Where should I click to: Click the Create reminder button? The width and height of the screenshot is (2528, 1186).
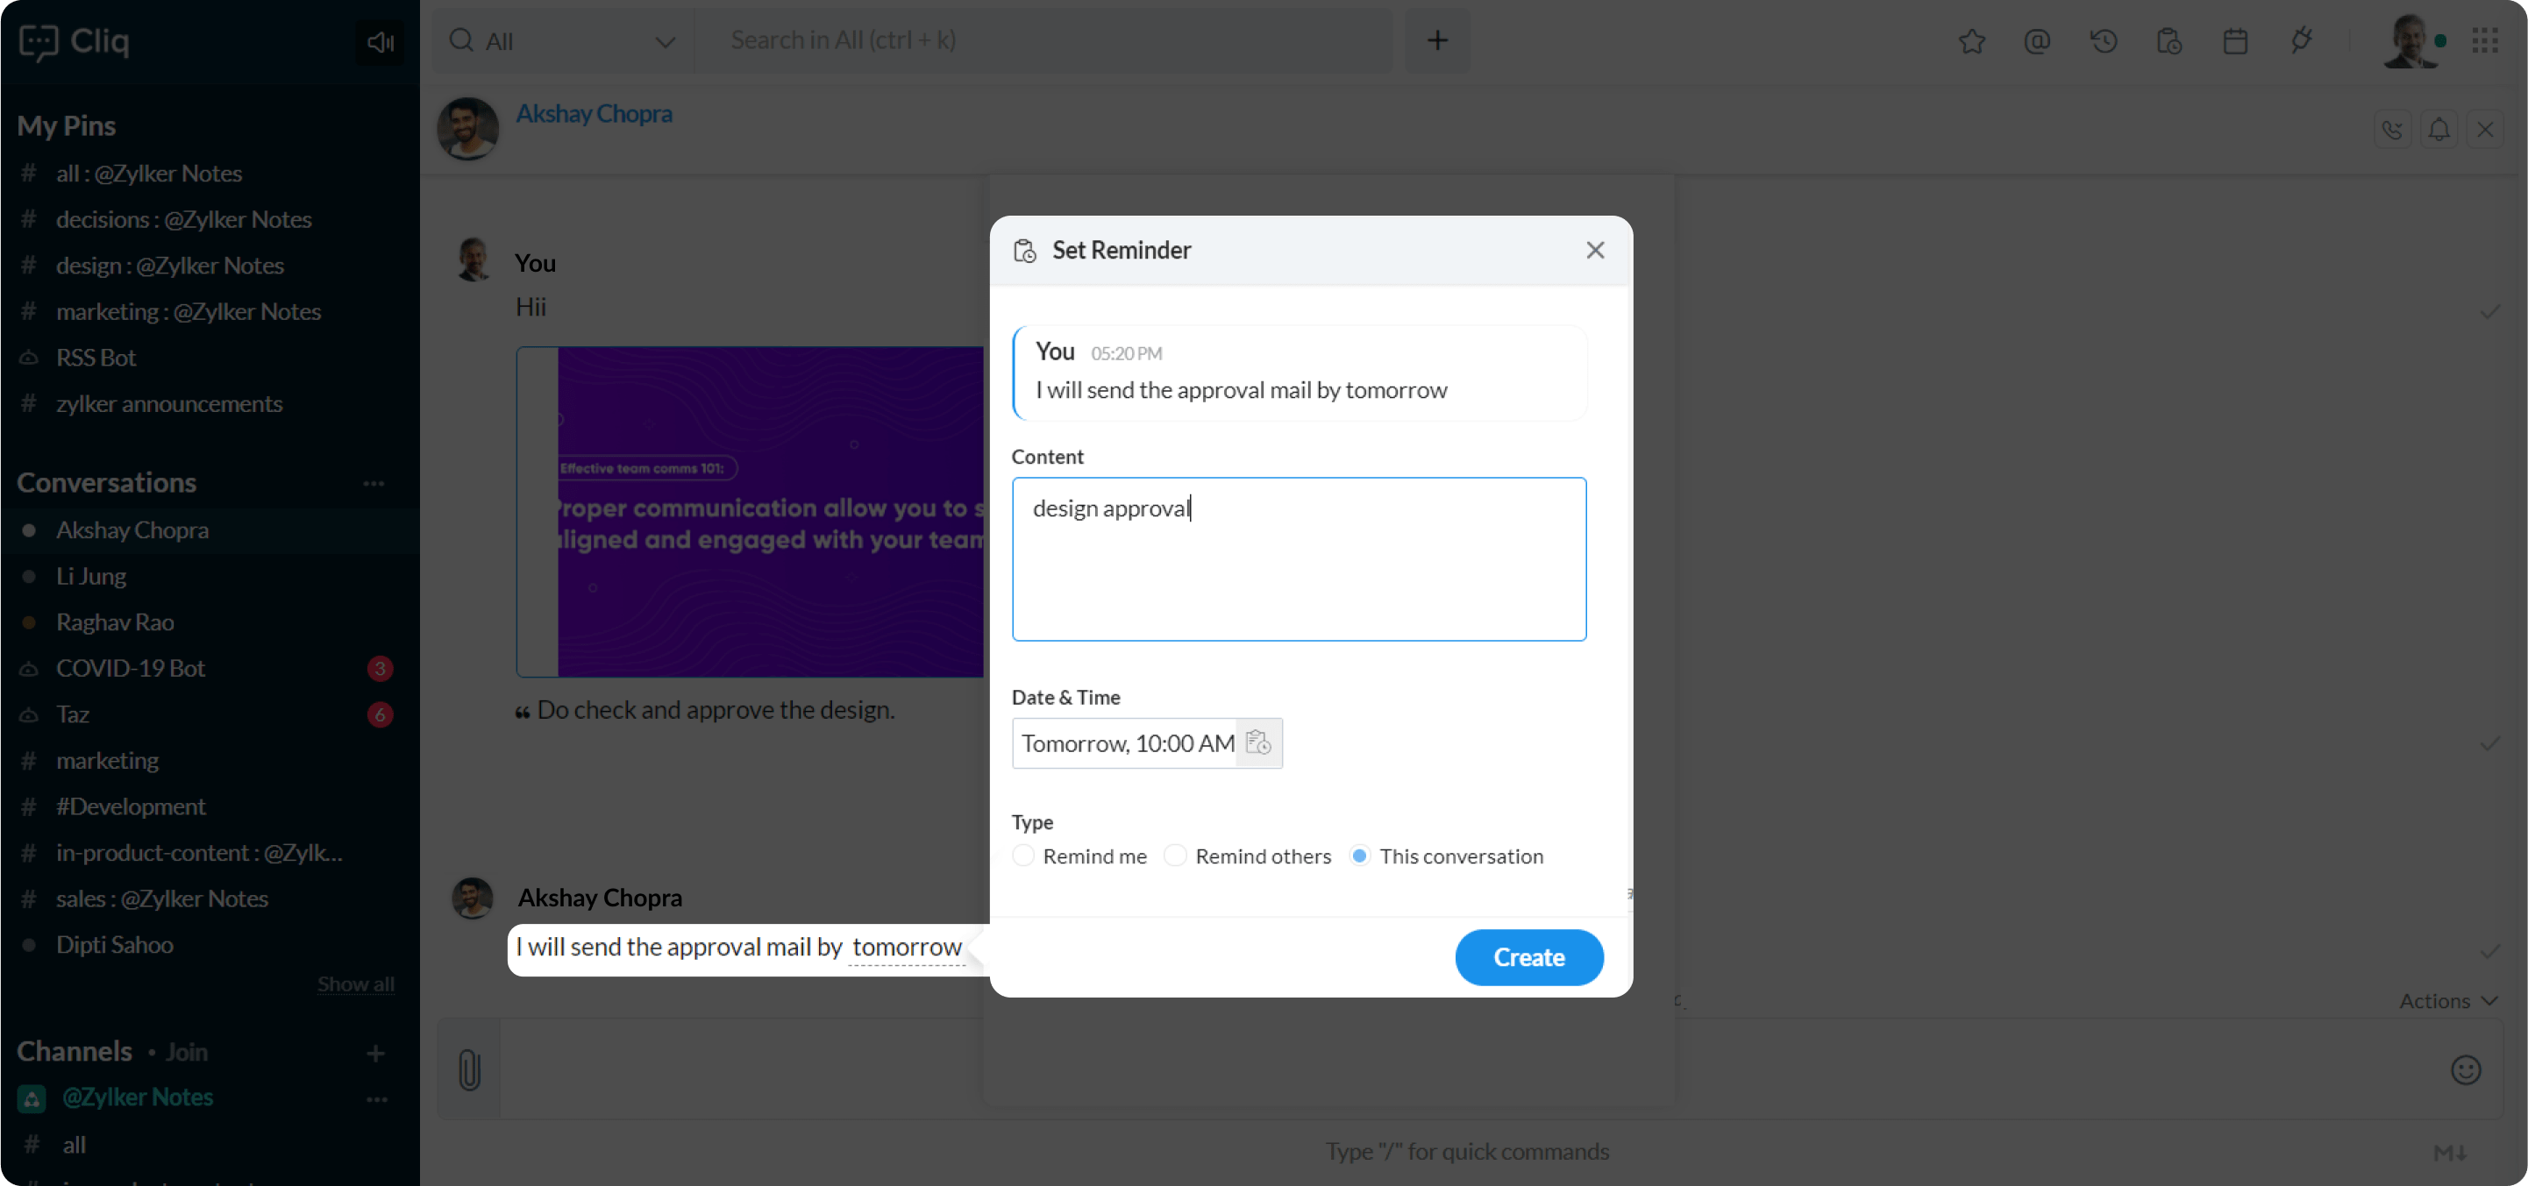click(1528, 956)
